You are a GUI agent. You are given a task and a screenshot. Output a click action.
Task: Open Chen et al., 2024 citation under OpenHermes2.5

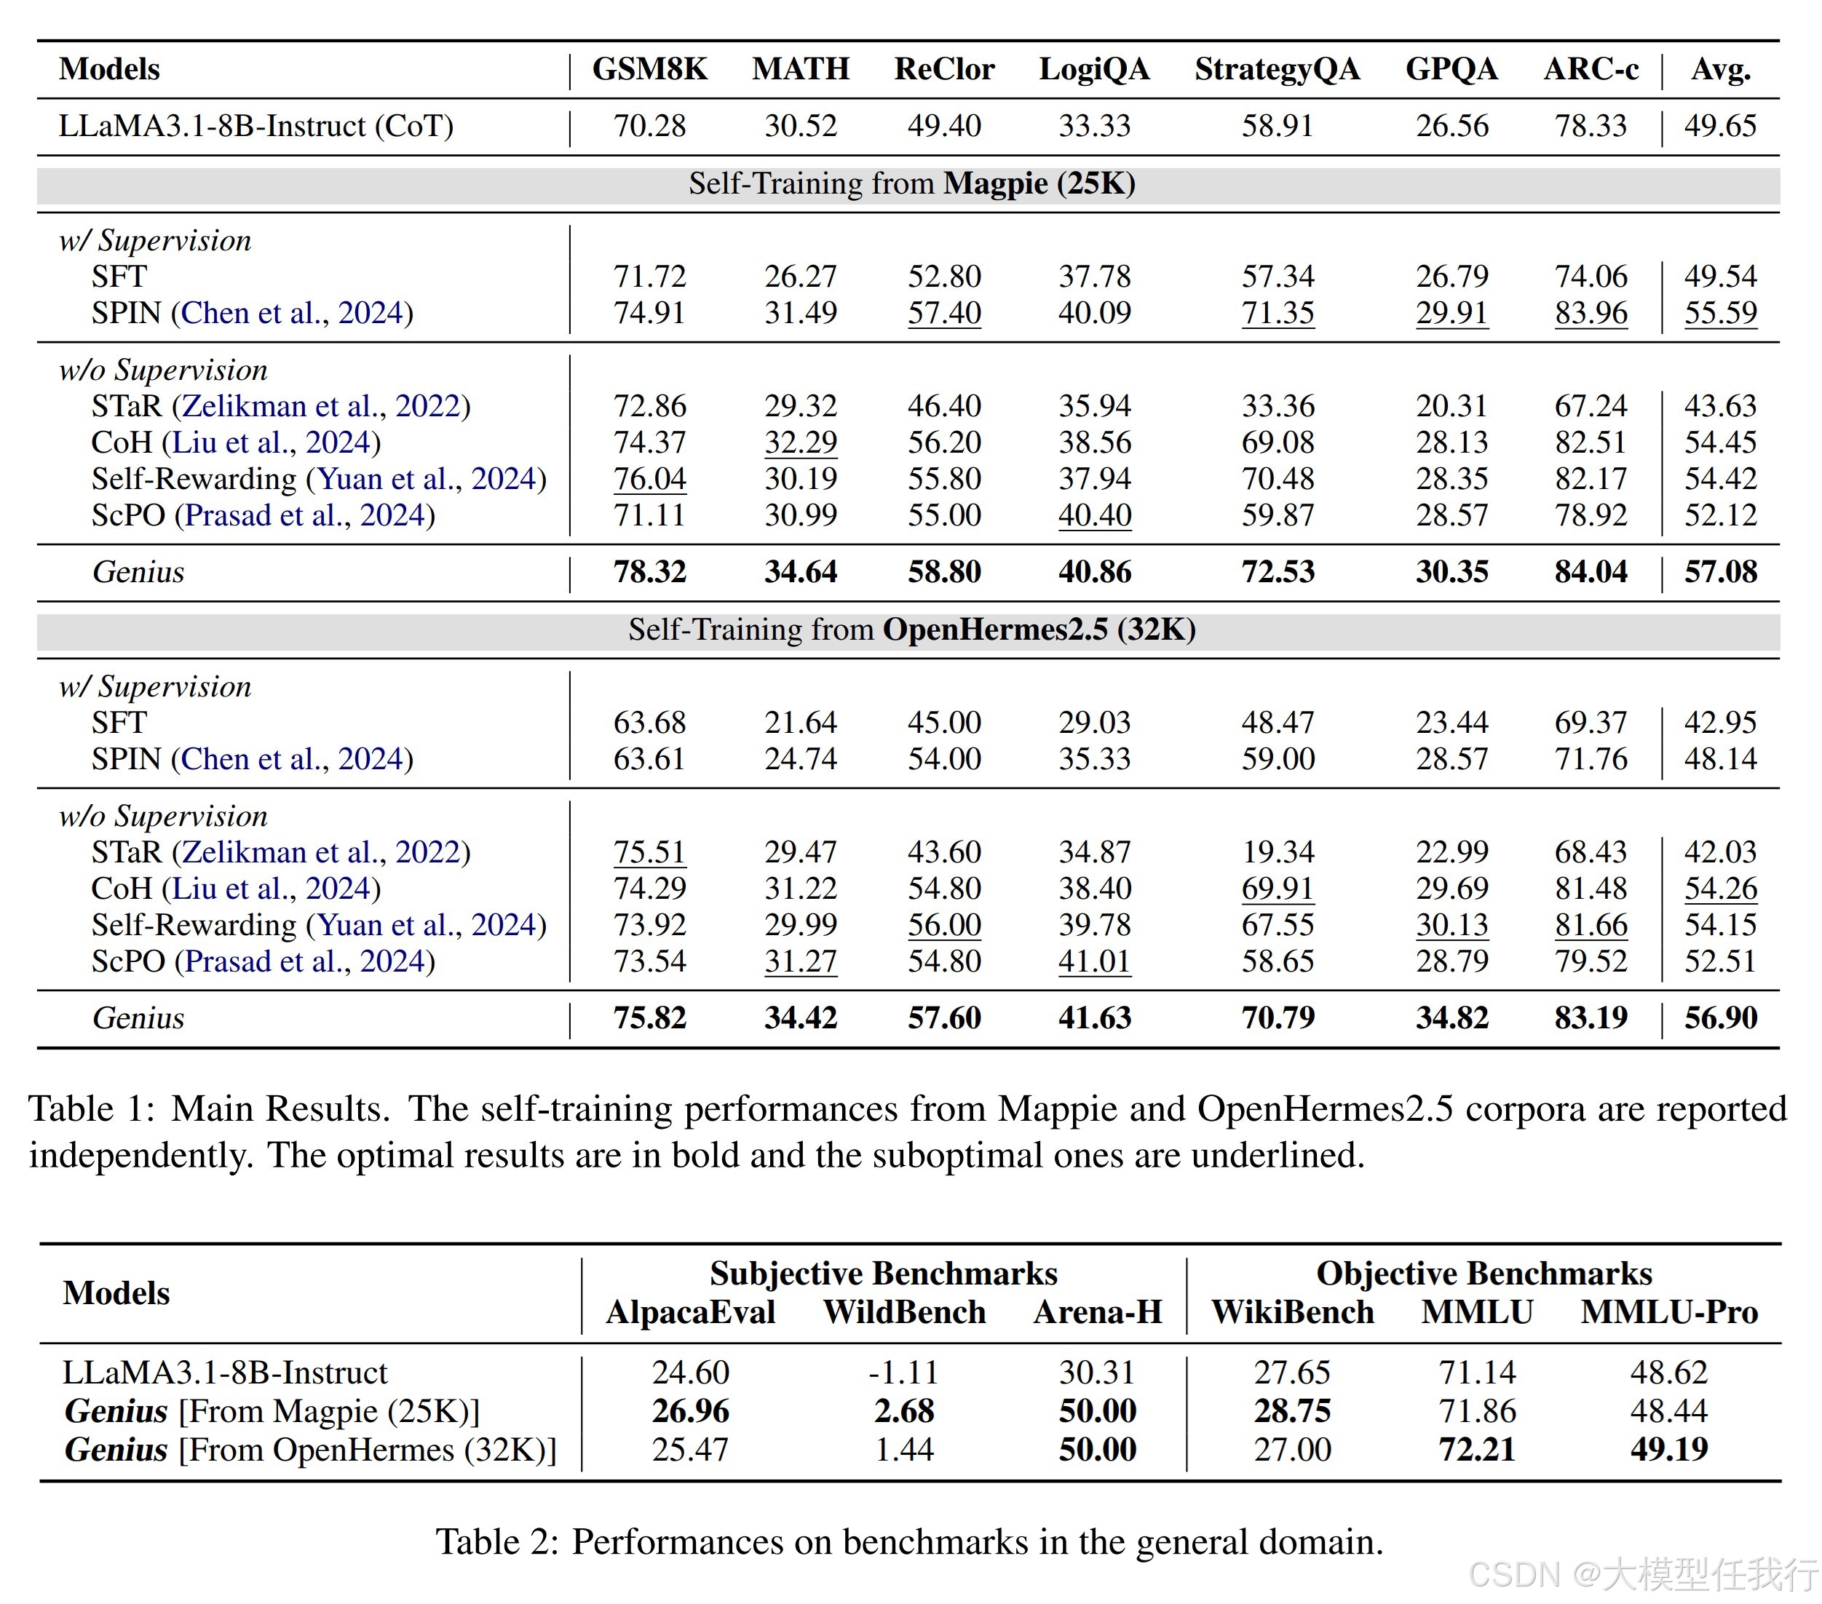tap(291, 759)
